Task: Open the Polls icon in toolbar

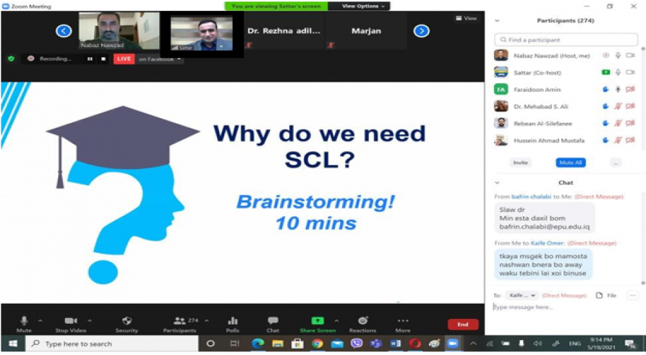Action: pos(232,320)
